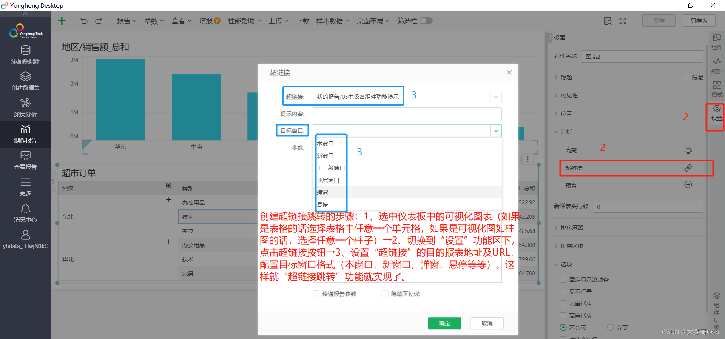
Task: Add a 预警 alert with plus icon
Action: pos(688,185)
